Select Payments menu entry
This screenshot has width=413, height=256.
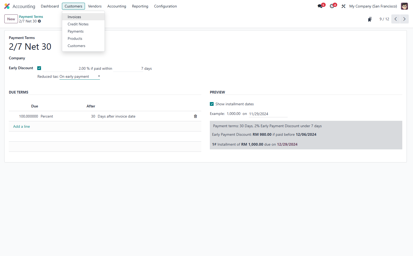(x=83, y=31)
